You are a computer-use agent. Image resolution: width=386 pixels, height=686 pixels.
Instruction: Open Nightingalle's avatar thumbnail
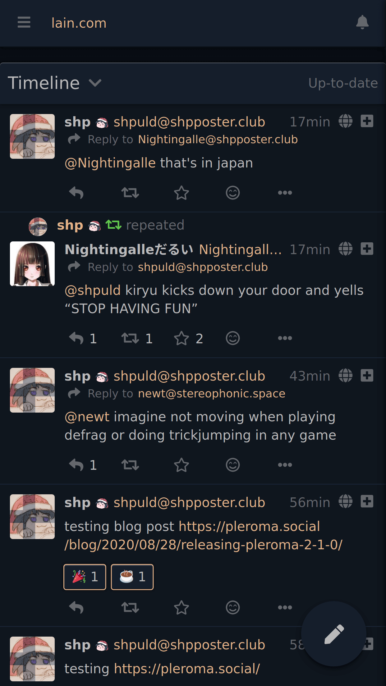click(x=32, y=264)
